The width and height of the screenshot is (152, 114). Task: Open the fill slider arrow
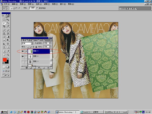click(50, 47)
